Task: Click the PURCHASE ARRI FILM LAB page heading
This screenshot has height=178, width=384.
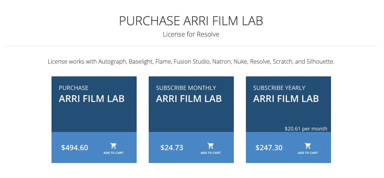Action: coord(191,21)
